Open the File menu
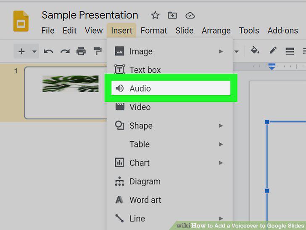Viewport: 306px width, 230px height. (x=48, y=30)
